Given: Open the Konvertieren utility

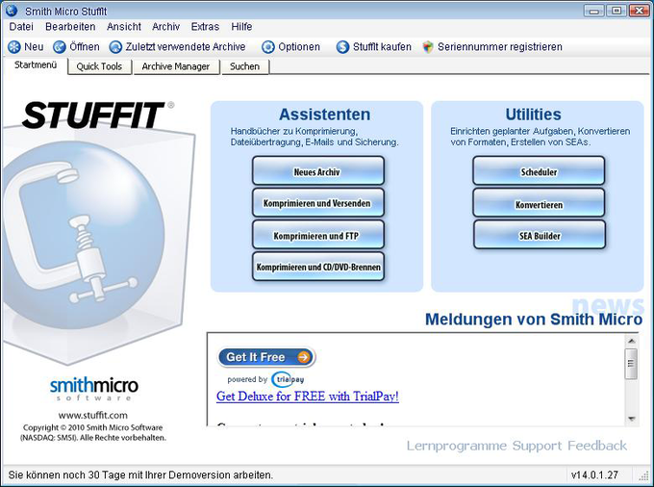Looking at the screenshot, I should coord(539,204).
